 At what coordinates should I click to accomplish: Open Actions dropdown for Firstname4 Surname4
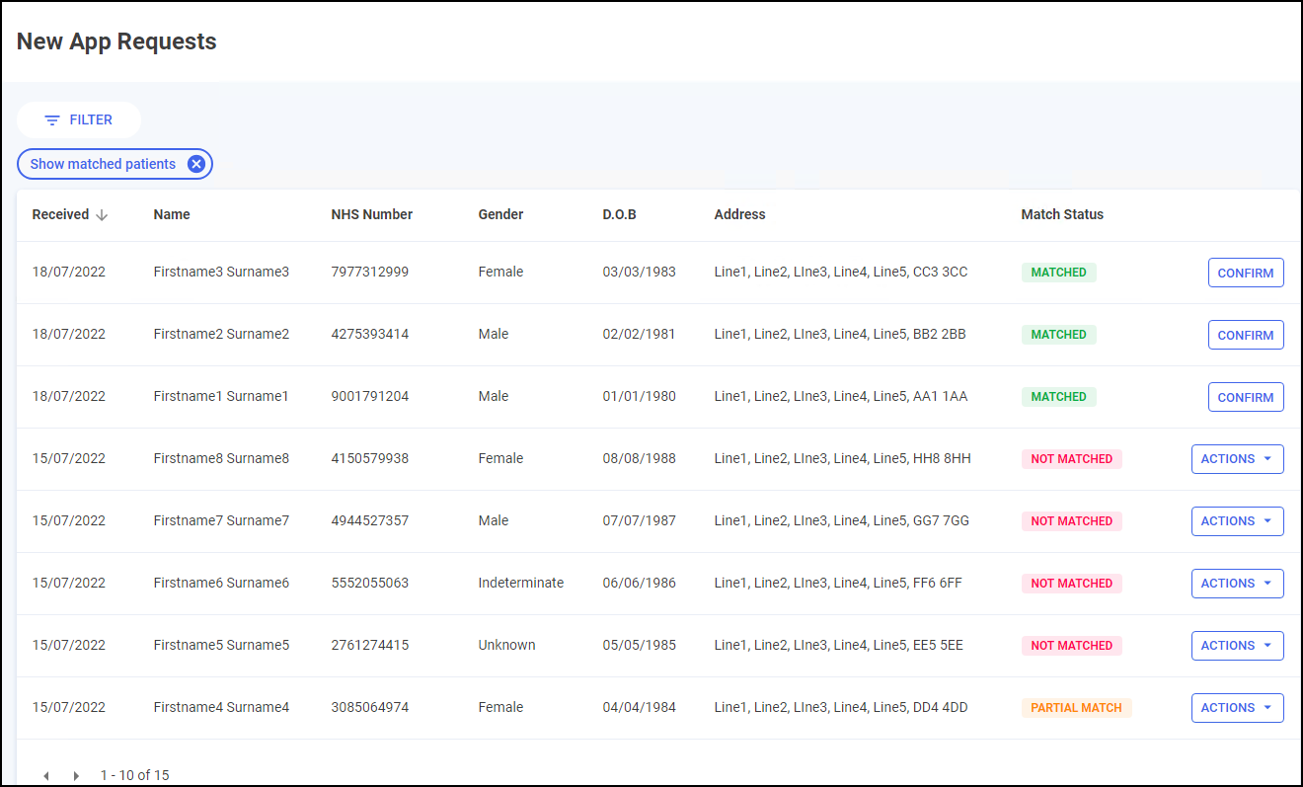pos(1237,708)
